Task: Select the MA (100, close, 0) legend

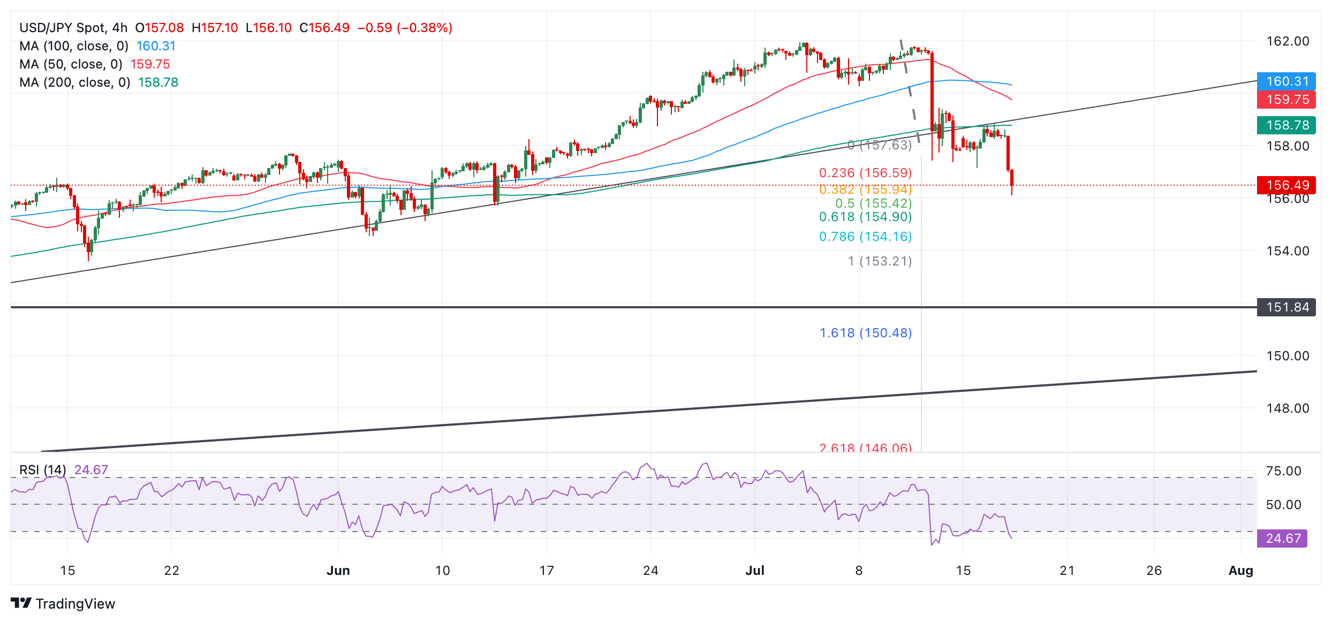Action: (x=74, y=46)
